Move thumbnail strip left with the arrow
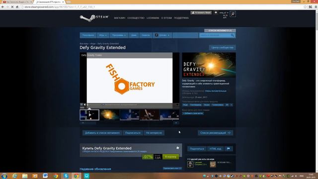318x179 pixels. [83, 123]
